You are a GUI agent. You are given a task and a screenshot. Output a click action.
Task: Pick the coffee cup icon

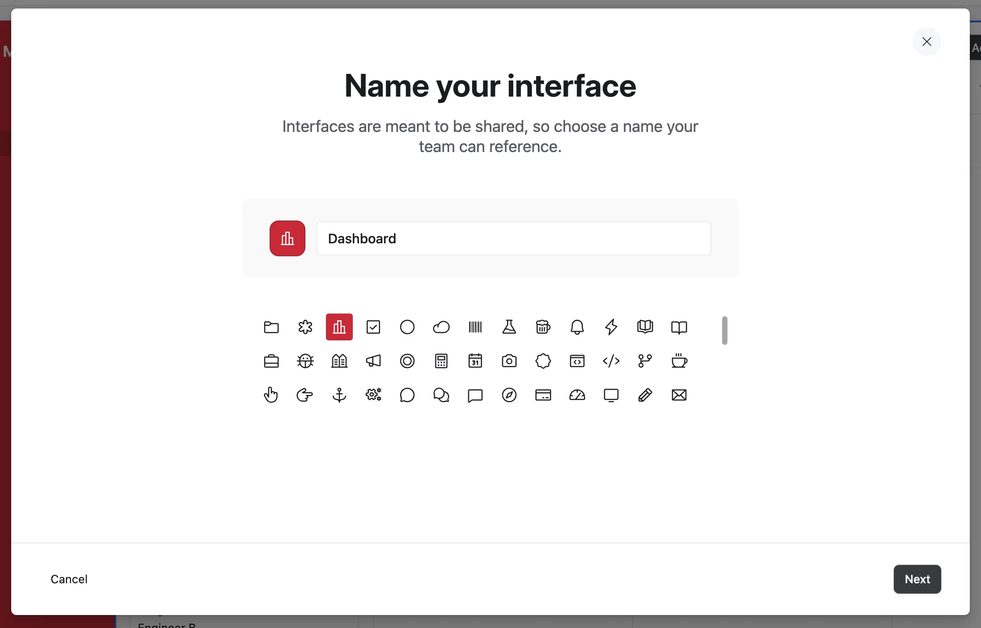[679, 361]
